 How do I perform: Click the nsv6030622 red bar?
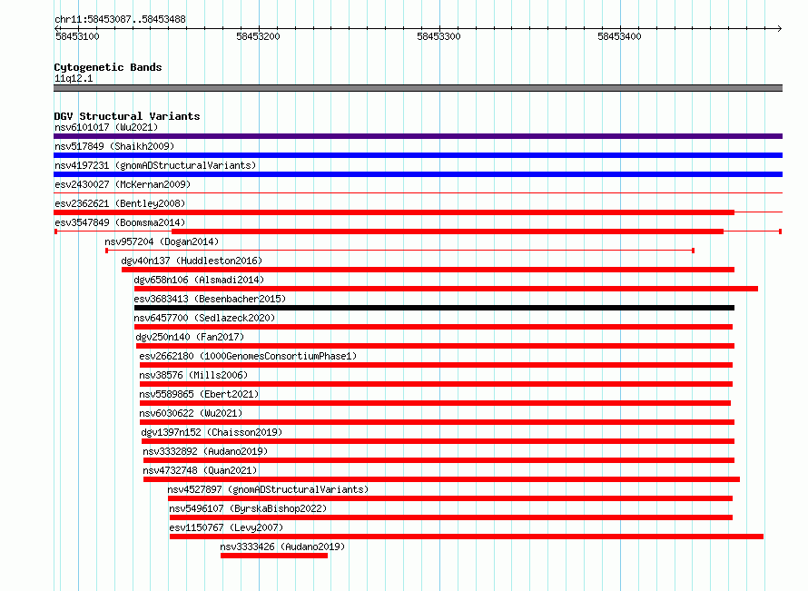[x=437, y=422]
